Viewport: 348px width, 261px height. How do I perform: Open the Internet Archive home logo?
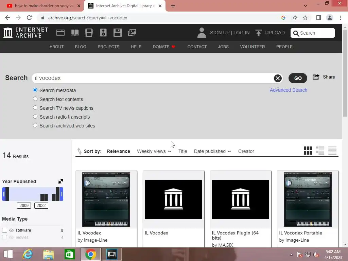click(26, 33)
